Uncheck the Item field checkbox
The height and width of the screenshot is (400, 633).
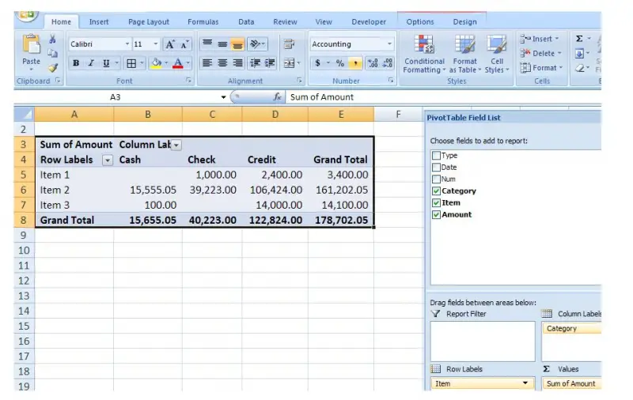[x=436, y=202]
